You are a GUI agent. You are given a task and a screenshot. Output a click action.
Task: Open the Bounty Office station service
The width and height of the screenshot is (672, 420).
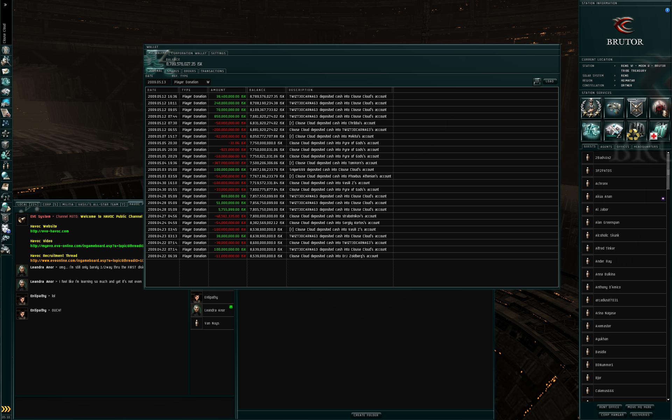659,107
